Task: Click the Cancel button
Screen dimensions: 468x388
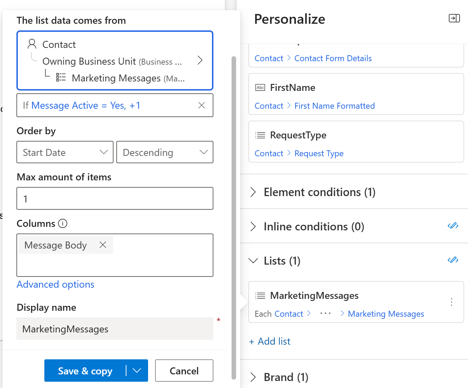Action: point(184,371)
